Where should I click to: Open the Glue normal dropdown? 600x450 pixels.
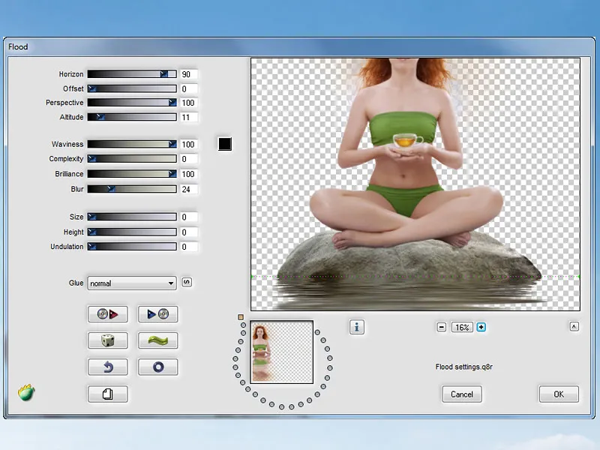(x=132, y=283)
